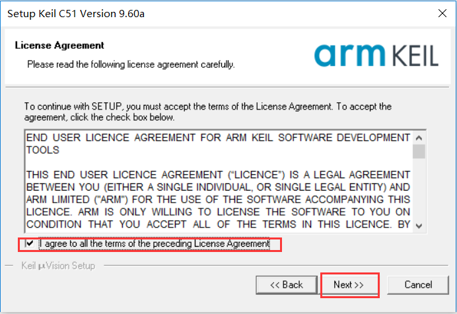Click the "License Agreement" bold heading
The width and height of the screenshot is (457, 314).
click(x=59, y=46)
